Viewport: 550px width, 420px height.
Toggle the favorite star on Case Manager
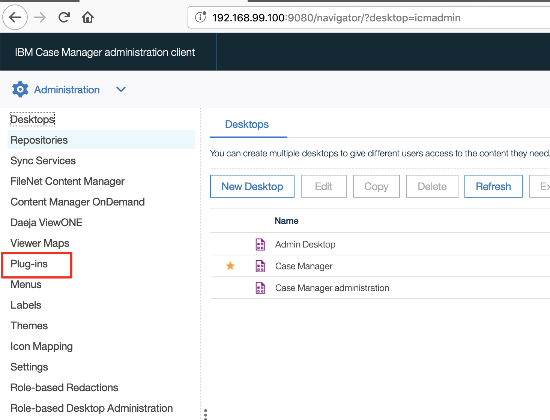[230, 266]
